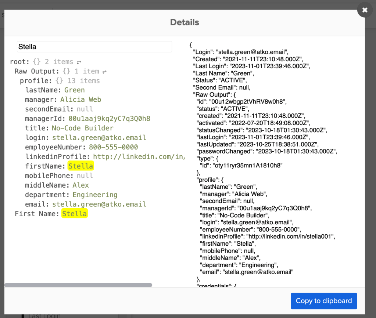Viewport: 376px width, 318px height.
Task: Select the manager value Alicia Web
Action: pos(80,100)
